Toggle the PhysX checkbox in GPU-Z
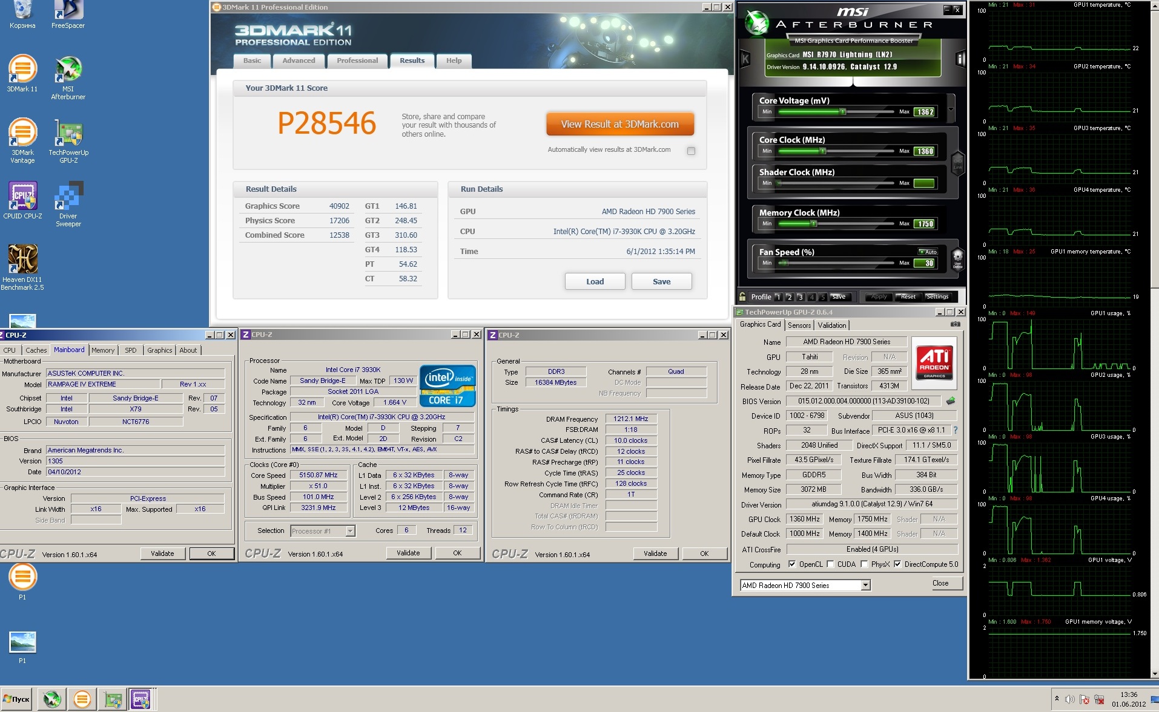This screenshot has width=1159, height=712. [x=864, y=564]
